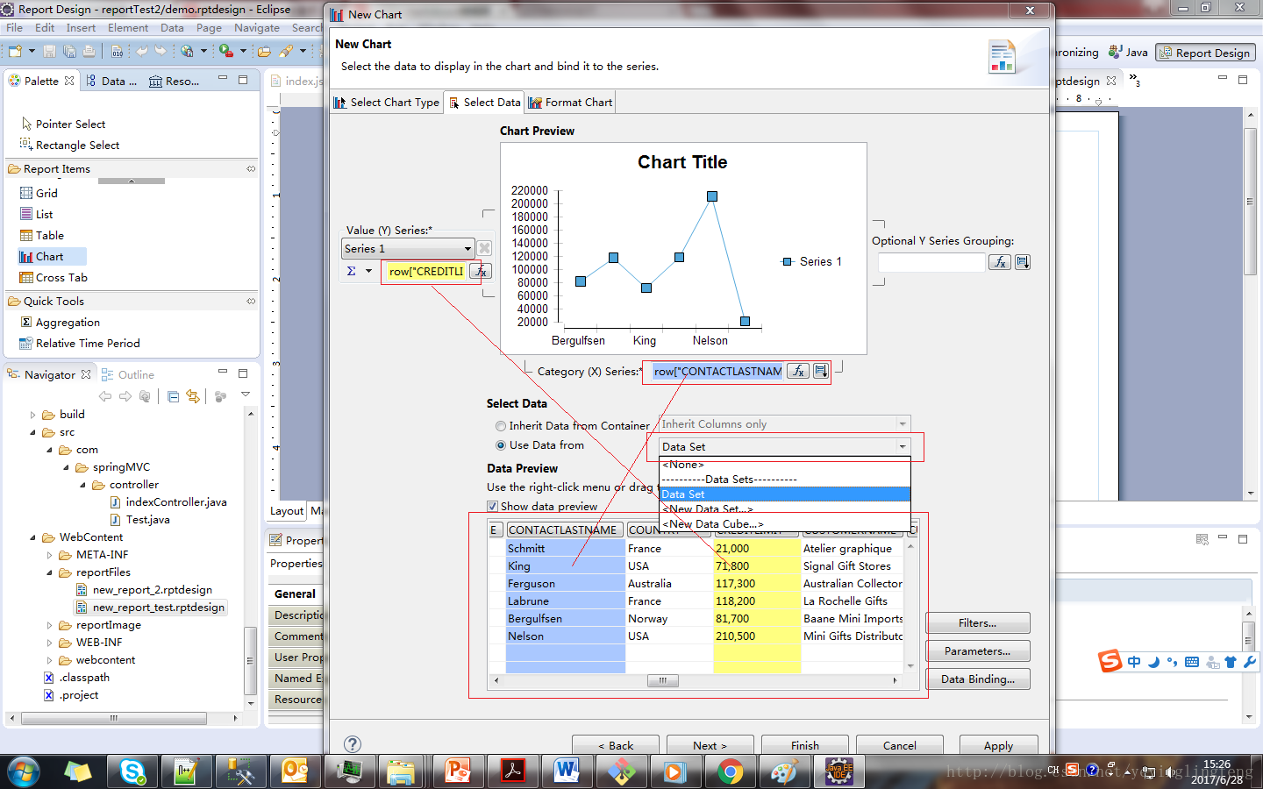This screenshot has height=789, width=1263.
Task: Click the Apply button
Action: [x=998, y=745]
